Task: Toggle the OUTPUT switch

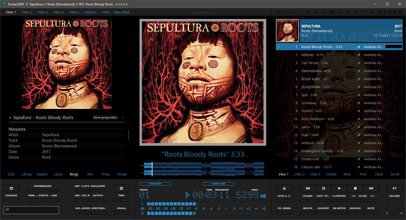Action: [98, 200]
